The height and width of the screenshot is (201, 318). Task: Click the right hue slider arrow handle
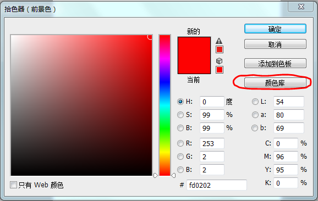click(173, 175)
